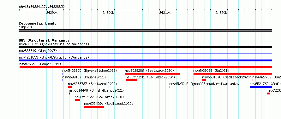The width and height of the screenshot is (281, 119).
Task: Select the red nsv6039028 Wu2021 bar
Action: (x=233, y=74)
